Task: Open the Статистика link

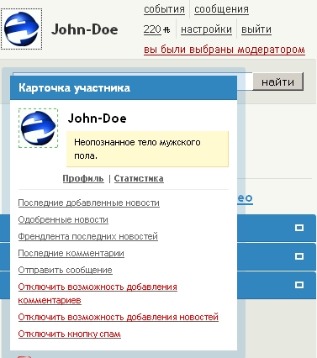Action: 139,178
